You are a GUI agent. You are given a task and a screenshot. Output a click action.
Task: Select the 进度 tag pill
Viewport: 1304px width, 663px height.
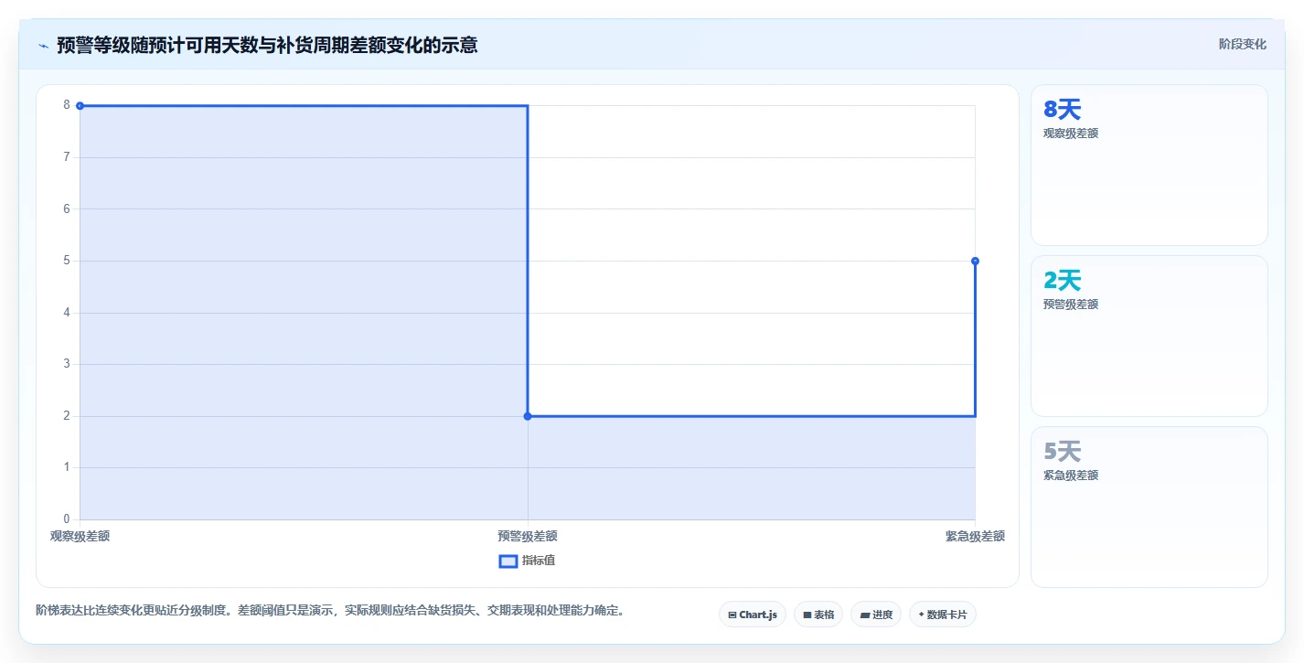point(876,615)
